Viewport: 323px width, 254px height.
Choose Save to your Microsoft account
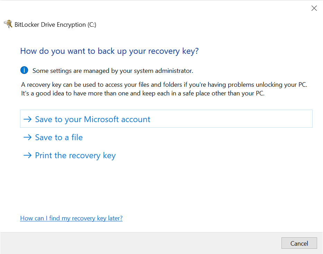[92, 119]
